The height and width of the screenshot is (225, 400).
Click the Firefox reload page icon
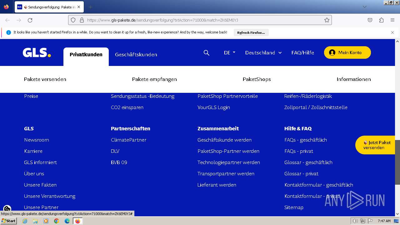click(30, 20)
